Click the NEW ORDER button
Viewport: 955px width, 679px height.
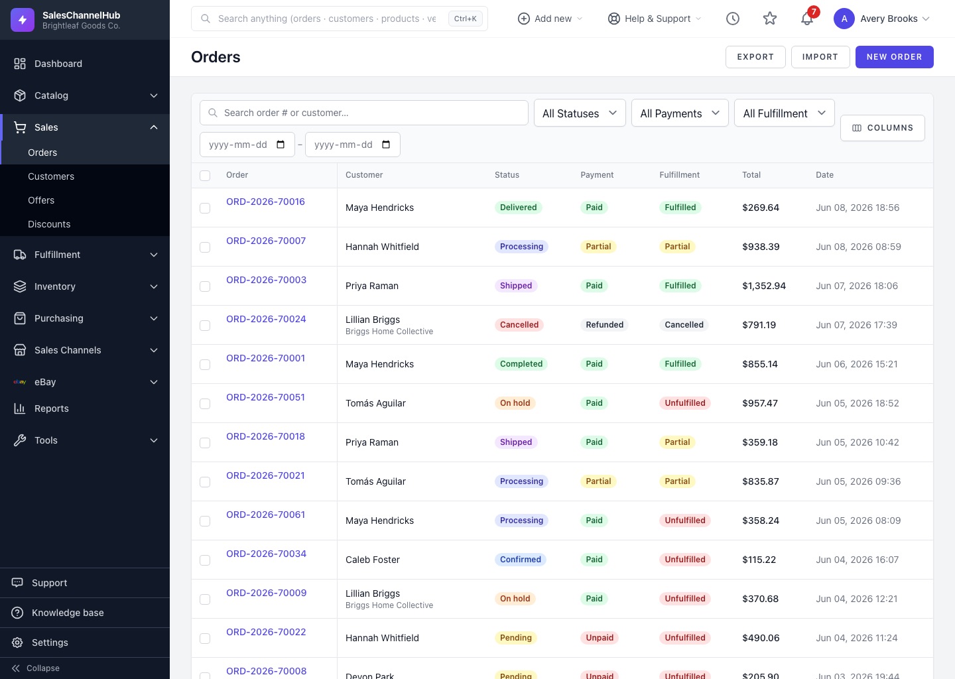pyautogui.click(x=894, y=57)
